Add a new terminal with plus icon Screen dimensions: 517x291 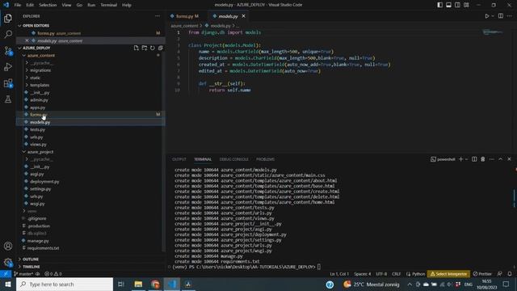click(x=460, y=159)
